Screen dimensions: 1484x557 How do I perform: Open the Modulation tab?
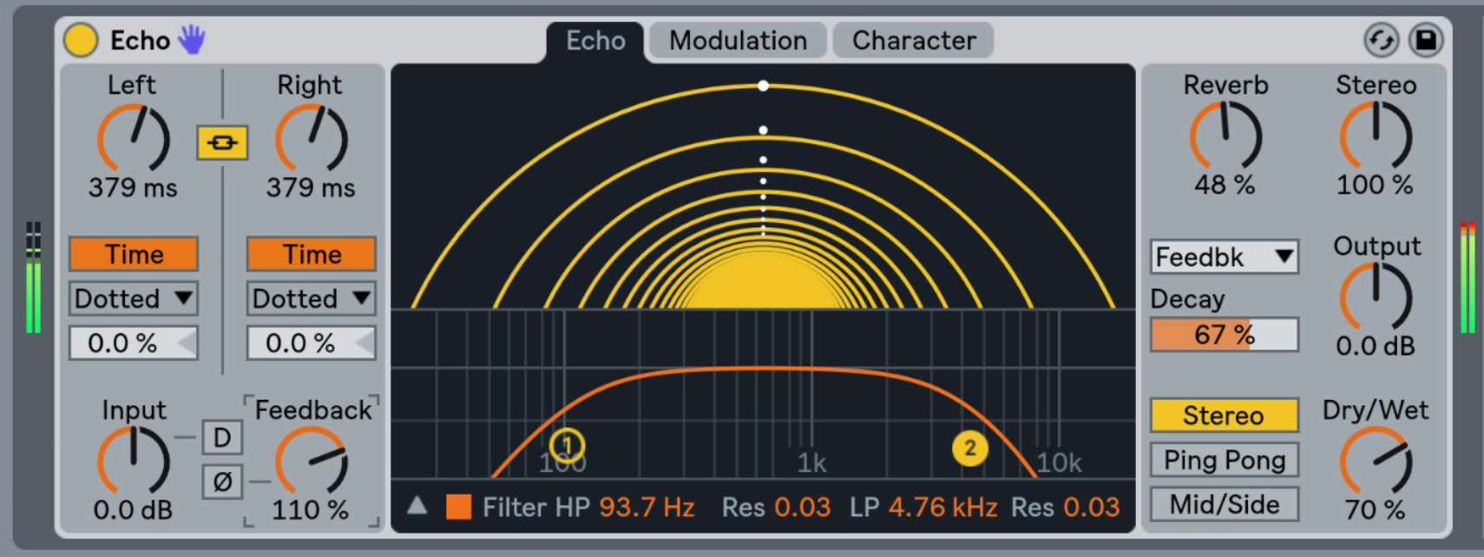coord(738,41)
